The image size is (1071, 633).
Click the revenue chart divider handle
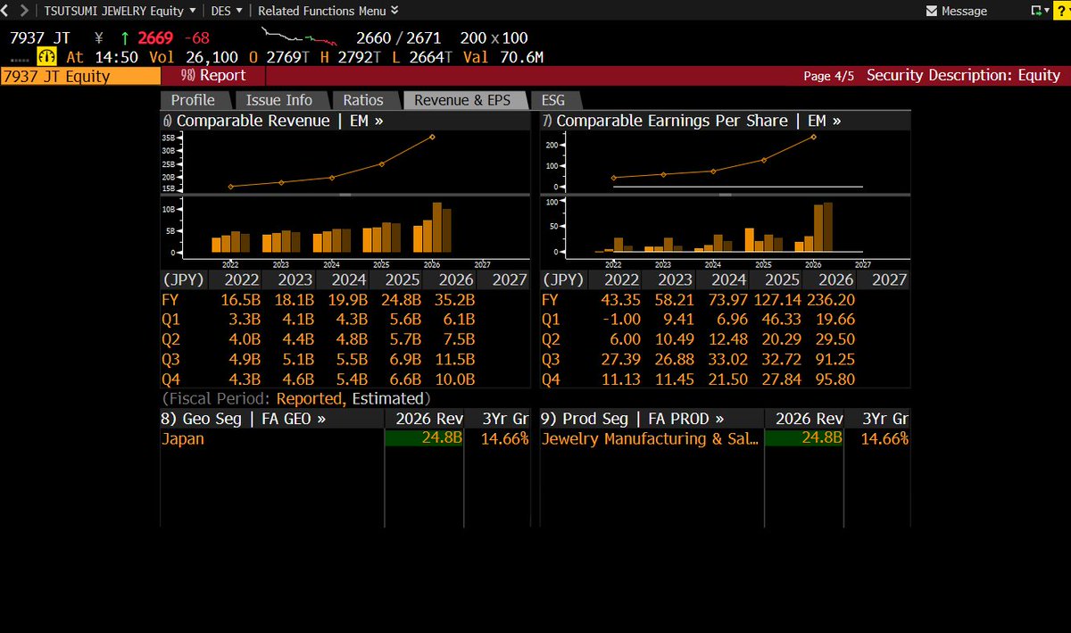[345, 194]
